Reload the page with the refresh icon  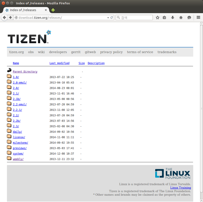click(111, 18)
